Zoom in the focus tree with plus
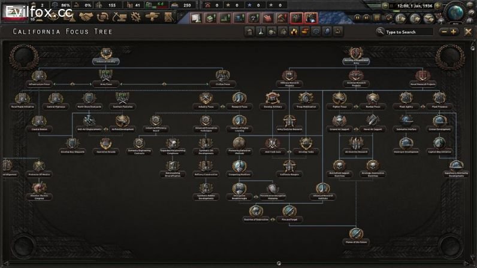This screenshot has height=268, width=477. click(x=454, y=32)
